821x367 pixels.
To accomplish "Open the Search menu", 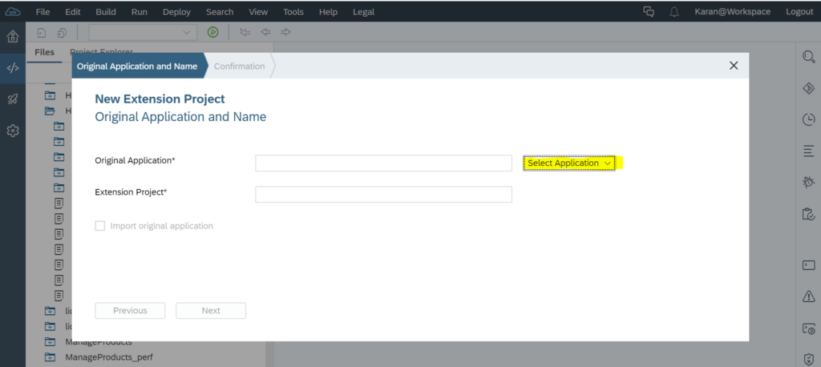I will [220, 11].
